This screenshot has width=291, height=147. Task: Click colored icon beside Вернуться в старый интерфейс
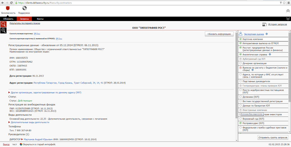coord(21,144)
